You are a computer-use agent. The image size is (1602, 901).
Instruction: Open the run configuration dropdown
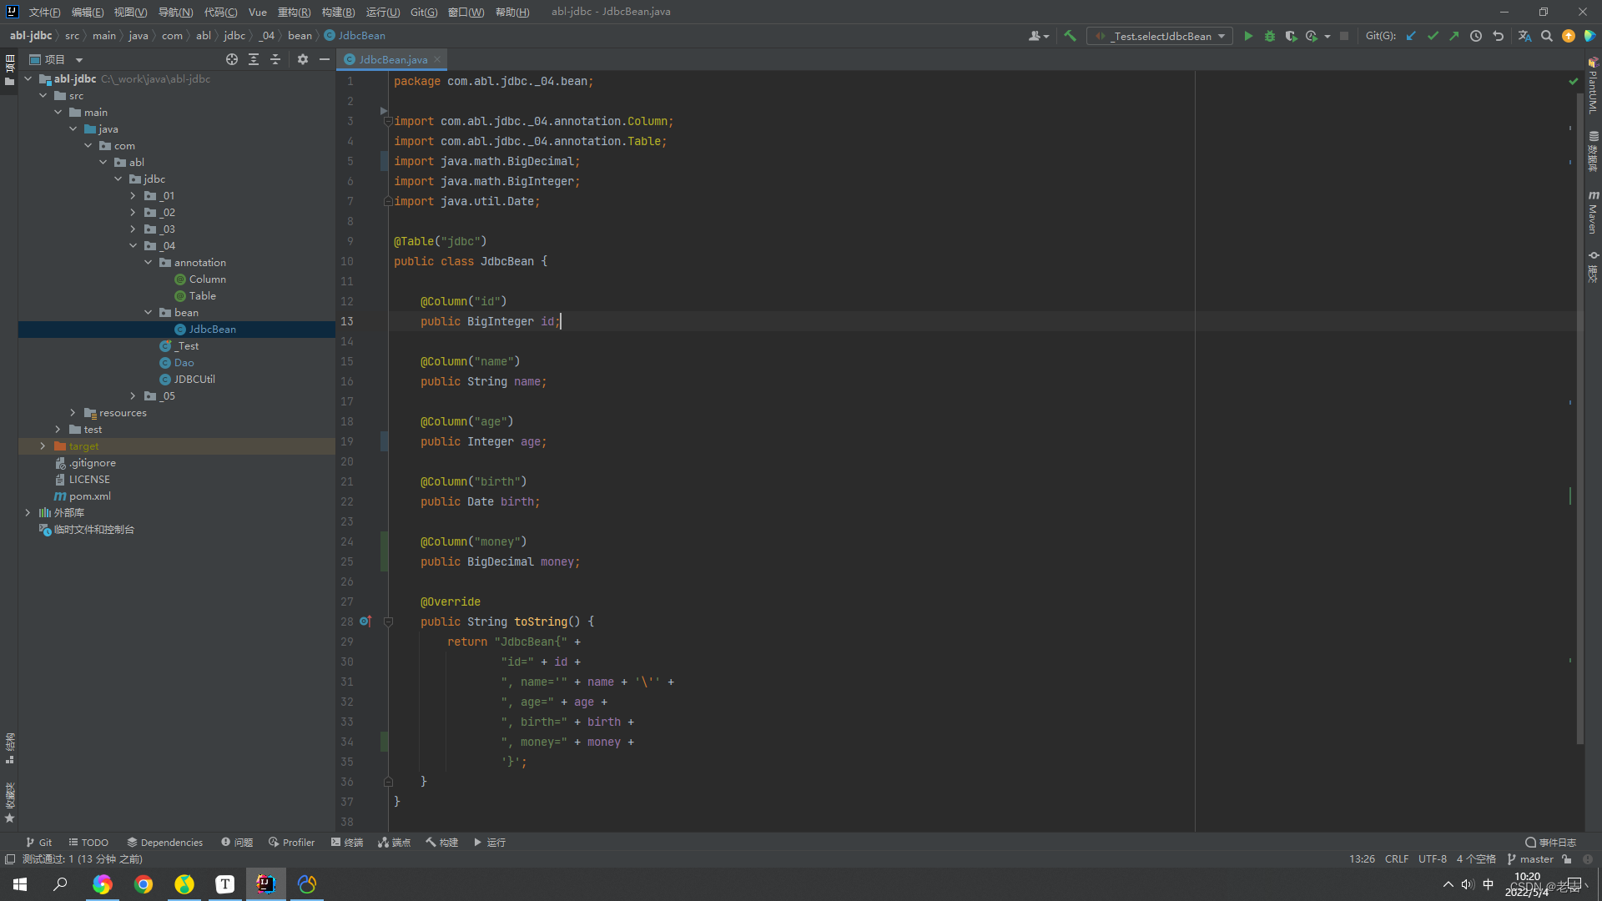1222,36
